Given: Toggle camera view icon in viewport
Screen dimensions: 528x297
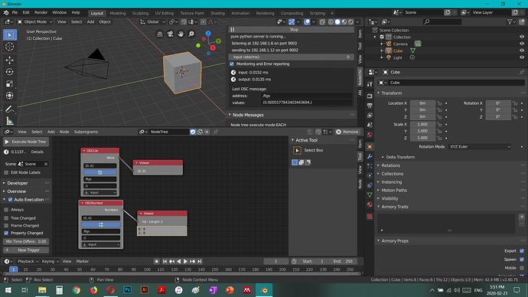Looking at the screenshot, I should tap(170, 34).
